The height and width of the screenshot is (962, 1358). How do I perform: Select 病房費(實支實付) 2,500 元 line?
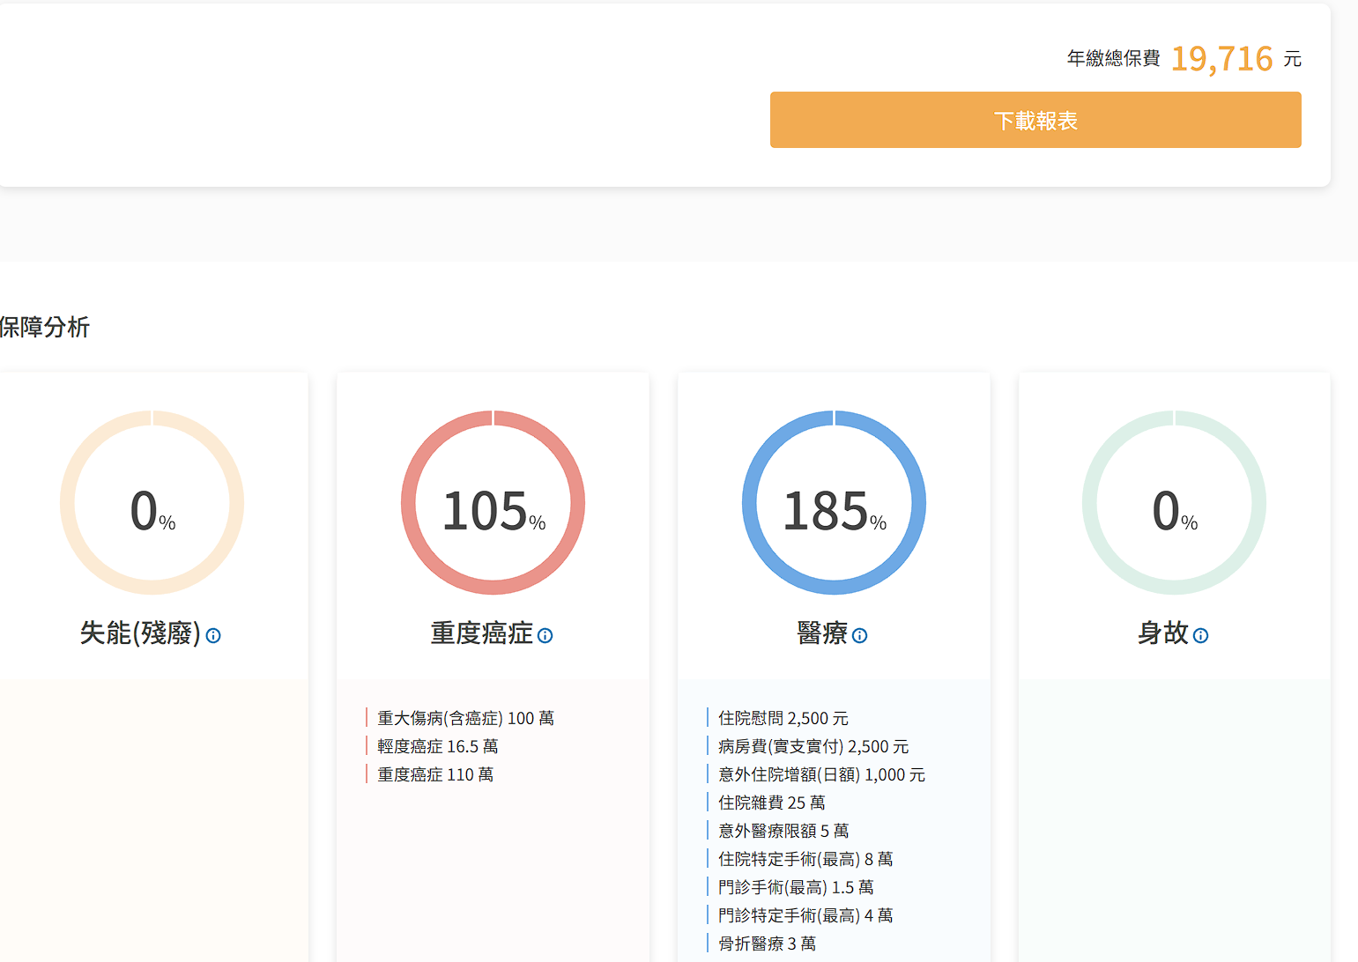(x=813, y=746)
